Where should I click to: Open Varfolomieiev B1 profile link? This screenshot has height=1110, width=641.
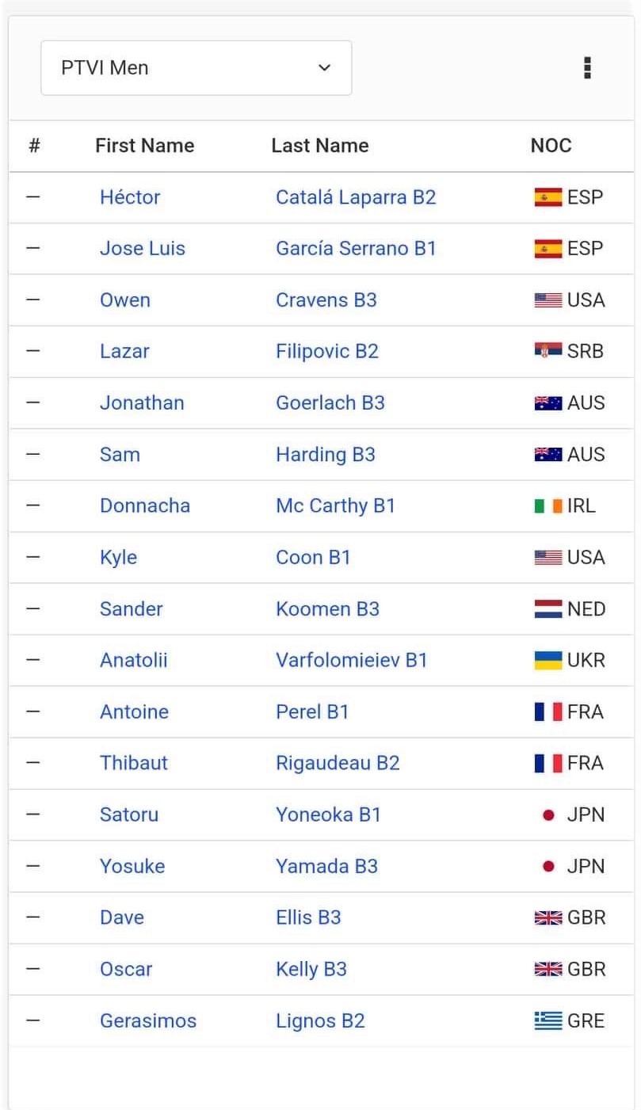(352, 660)
